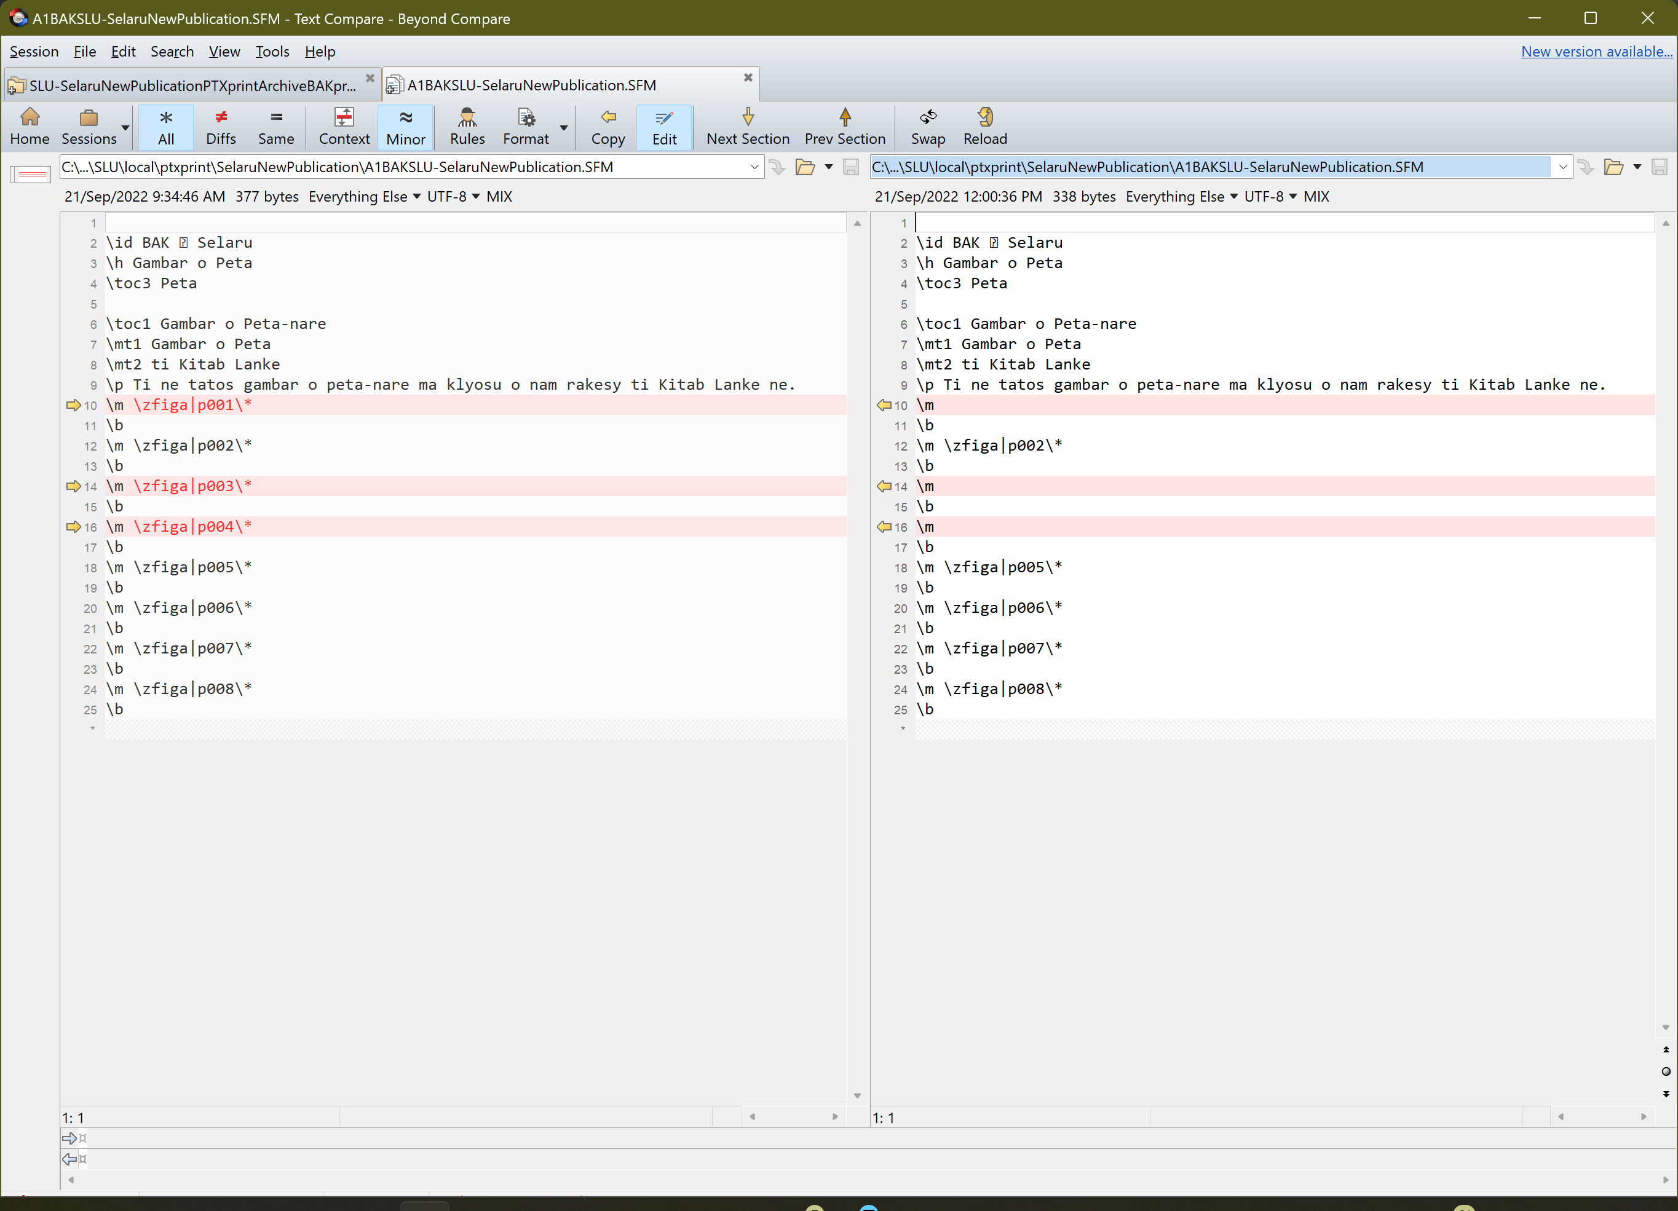Click the Copy toolbar icon
The height and width of the screenshot is (1211, 1678).
click(x=607, y=126)
